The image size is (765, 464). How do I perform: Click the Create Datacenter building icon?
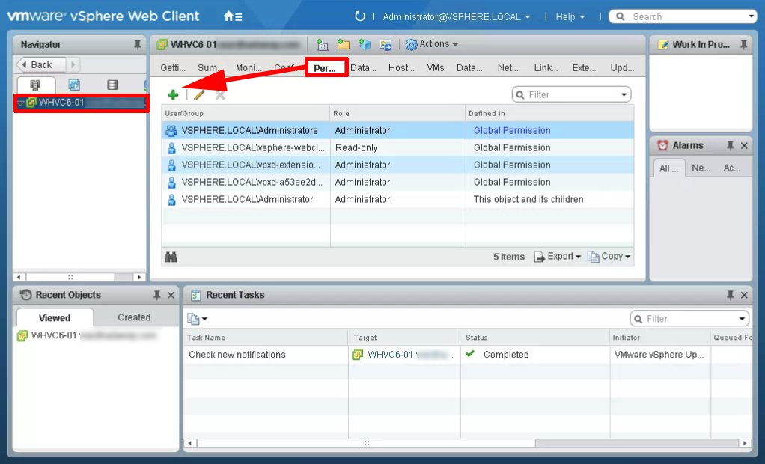(322, 44)
